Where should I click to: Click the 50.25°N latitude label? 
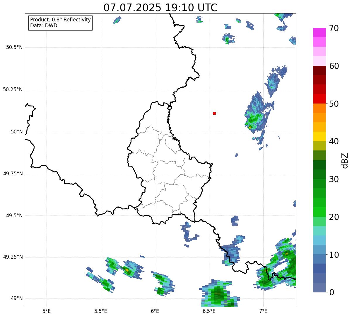pos(13,89)
